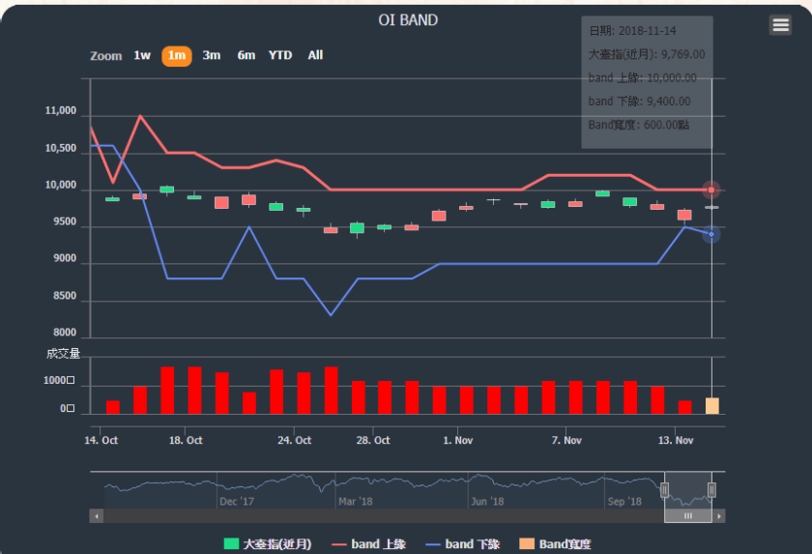
Task: Click the red highlighted marker on band 上緣
Action: tap(711, 190)
